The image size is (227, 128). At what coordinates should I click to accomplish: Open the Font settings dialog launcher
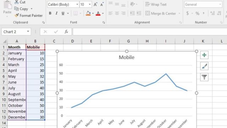(104, 22)
